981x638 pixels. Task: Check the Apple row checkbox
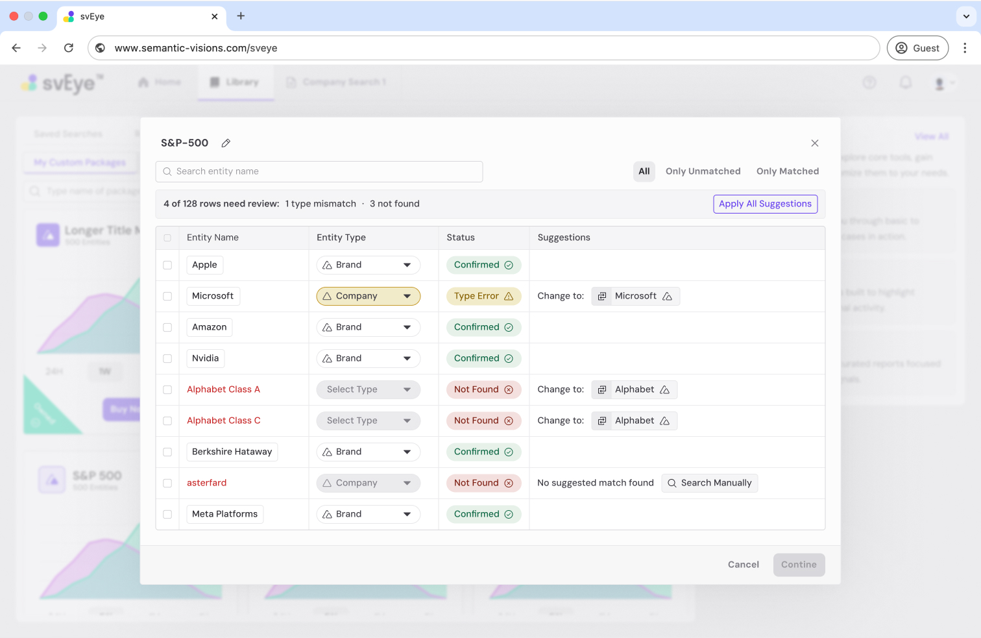point(167,265)
